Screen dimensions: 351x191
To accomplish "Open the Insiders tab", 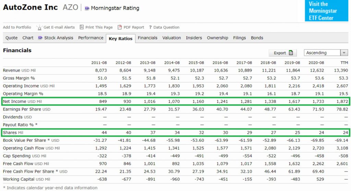I will pos(194,38).
